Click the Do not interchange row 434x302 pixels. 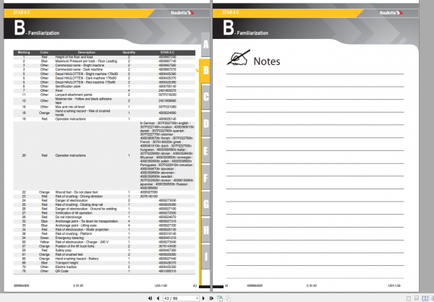(104, 217)
